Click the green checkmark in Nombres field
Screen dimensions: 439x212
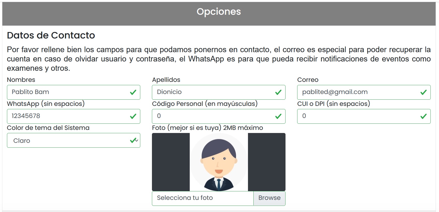pyautogui.click(x=133, y=92)
